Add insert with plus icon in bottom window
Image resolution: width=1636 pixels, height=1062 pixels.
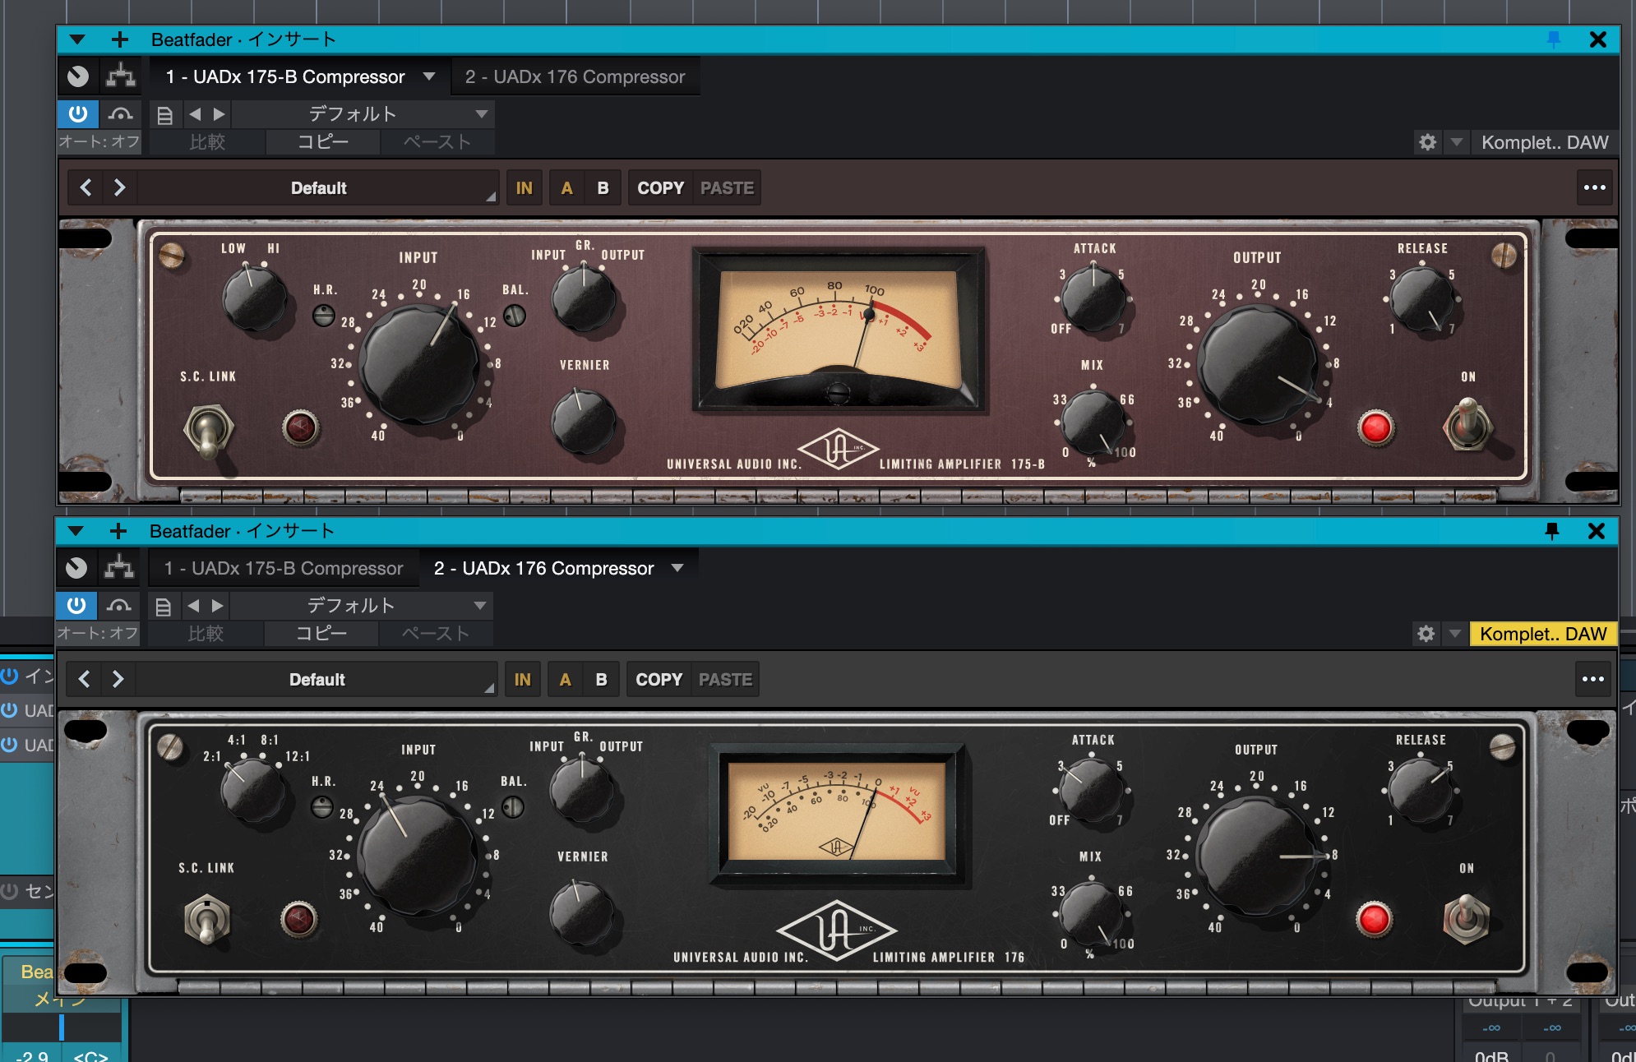118,531
